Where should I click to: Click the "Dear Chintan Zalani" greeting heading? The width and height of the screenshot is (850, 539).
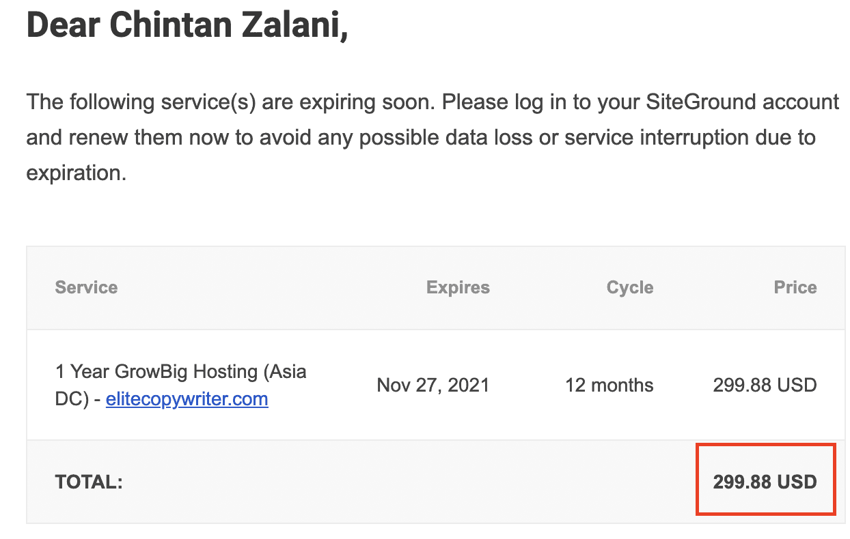pos(187,26)
